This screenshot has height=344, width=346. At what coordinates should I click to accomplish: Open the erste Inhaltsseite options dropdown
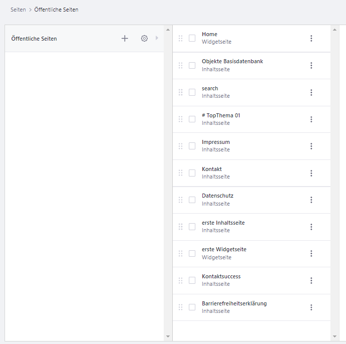pos(311,227)
